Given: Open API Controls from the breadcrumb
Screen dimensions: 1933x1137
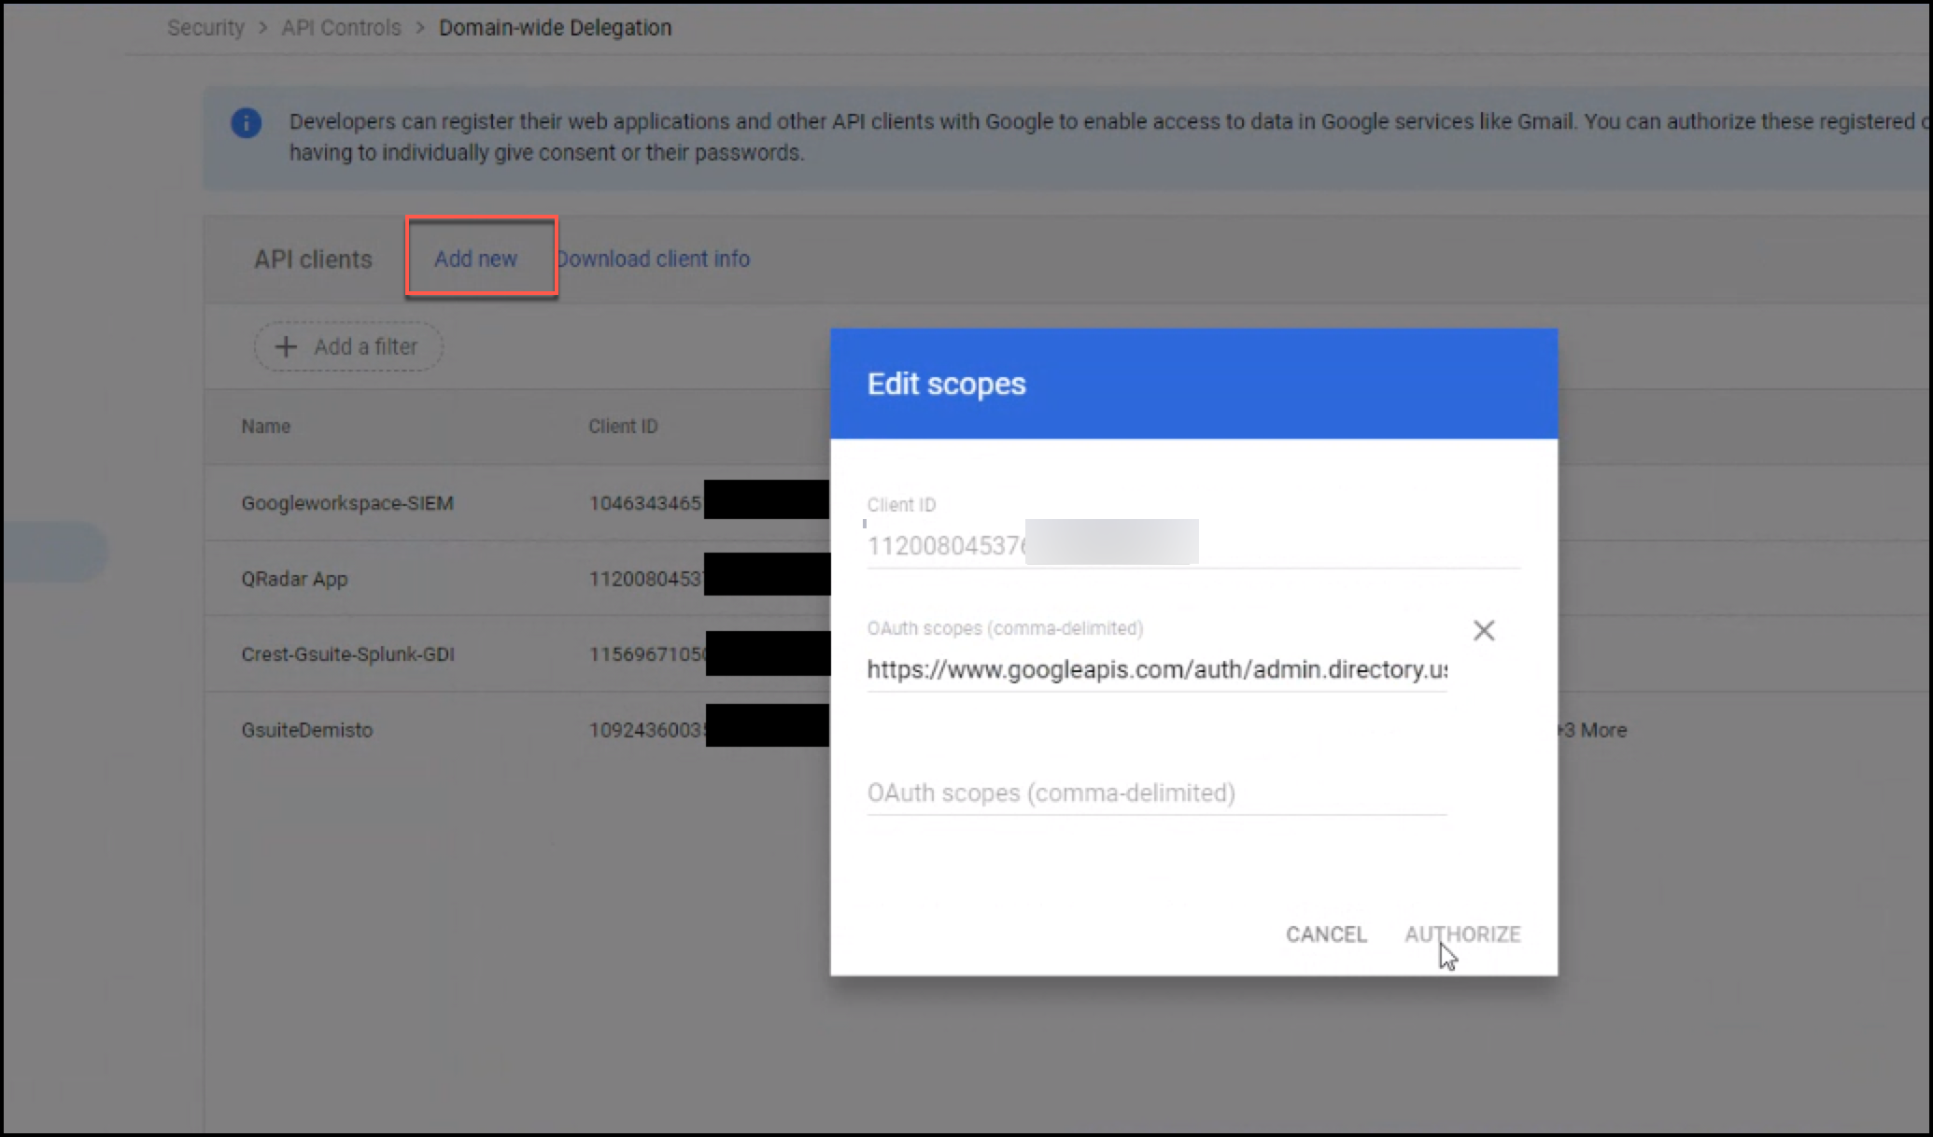Looking at the screenshot, I should click(x=341, y=27).
